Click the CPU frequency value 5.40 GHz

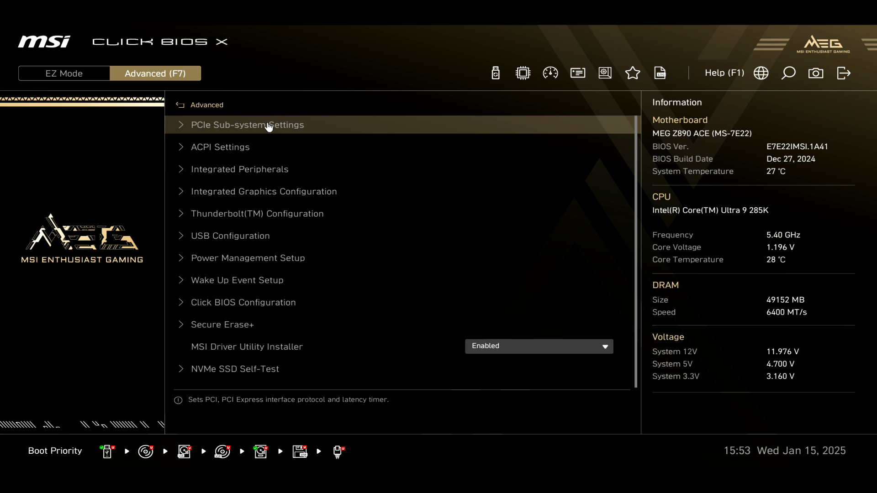pyautogui.click(x=783, y=235)
